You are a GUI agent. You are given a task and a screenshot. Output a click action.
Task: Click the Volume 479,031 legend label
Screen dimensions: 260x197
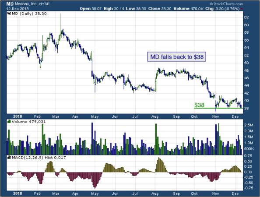[x=29, y=122]
